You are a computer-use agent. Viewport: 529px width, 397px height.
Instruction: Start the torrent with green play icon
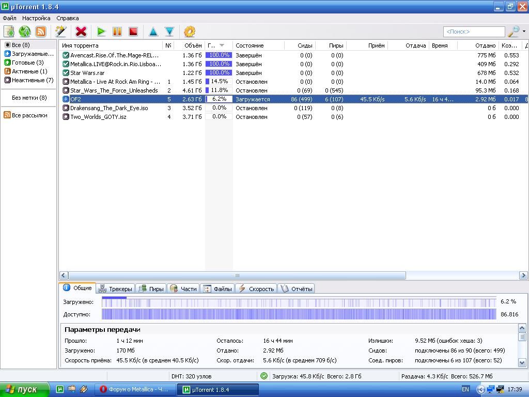[101, 32]
